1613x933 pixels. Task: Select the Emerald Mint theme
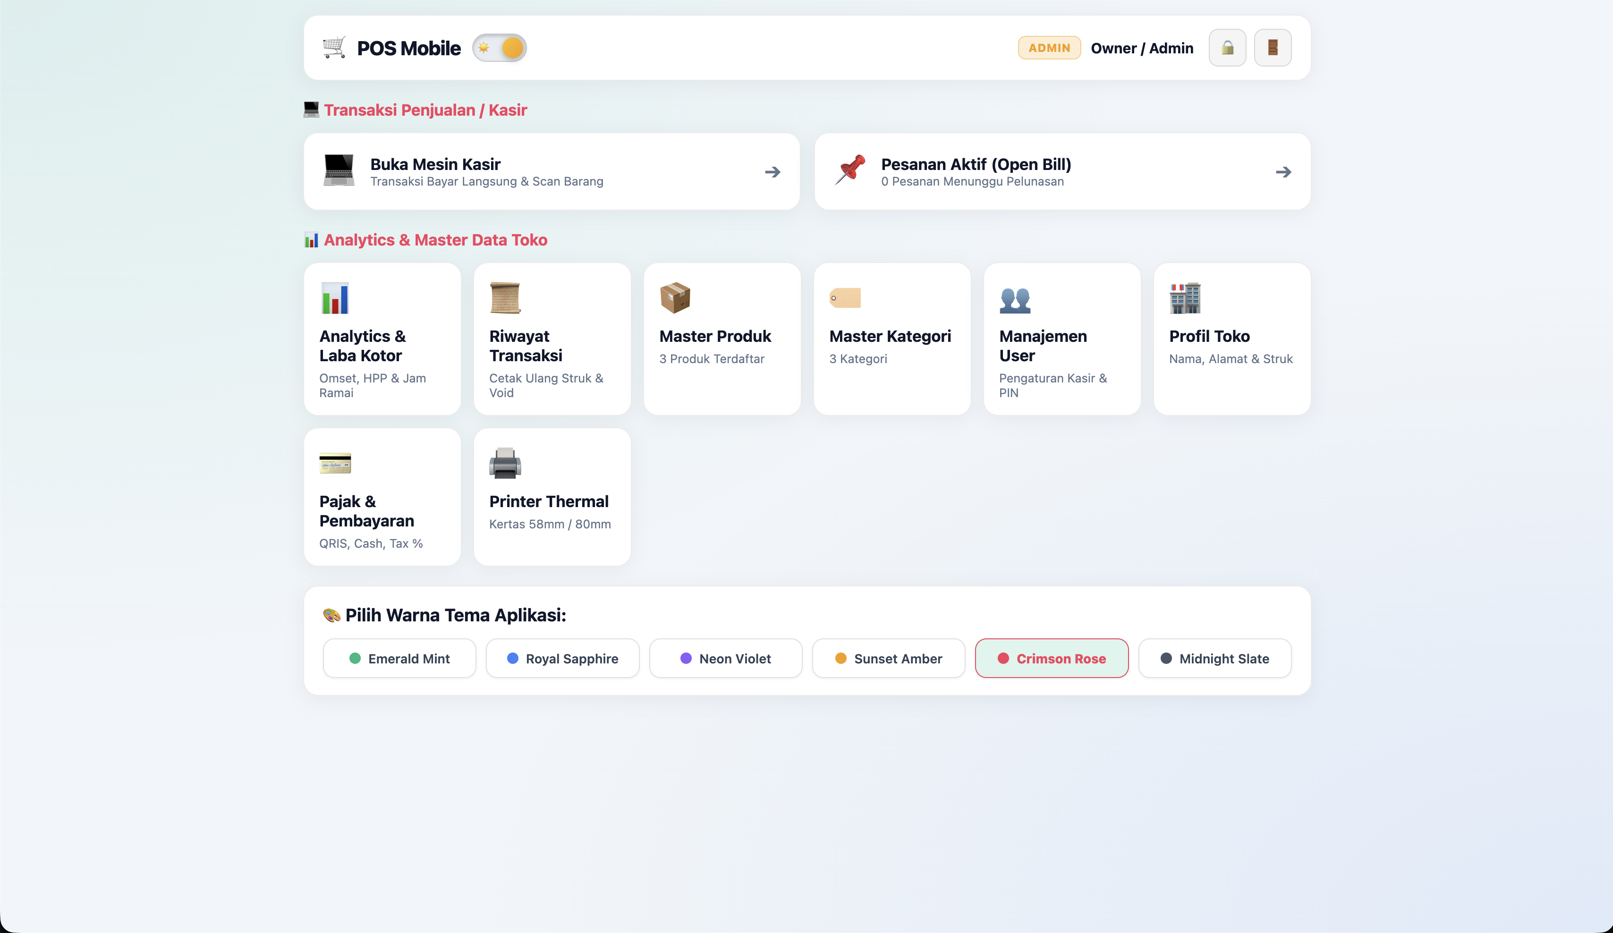tap(399, 658)
